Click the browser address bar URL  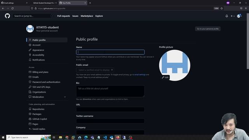pyautogui.click(x=52, y=9)
